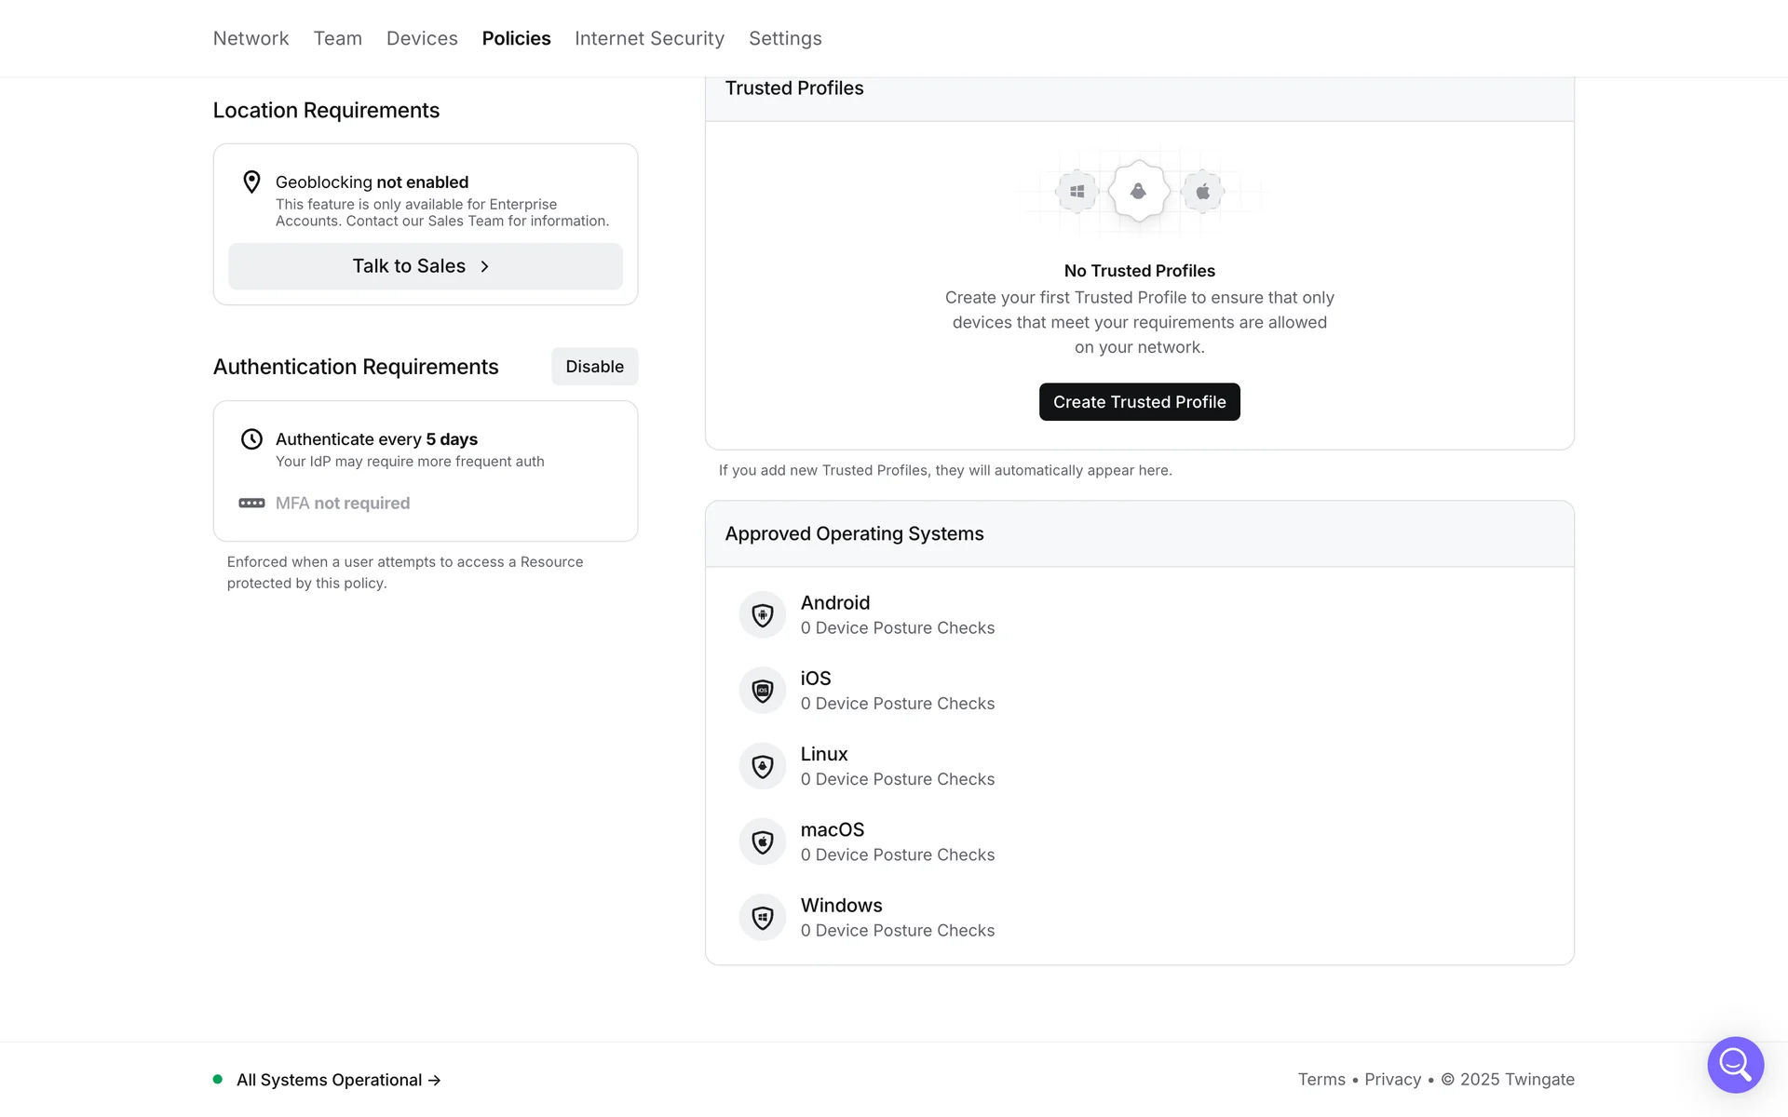Open the purple support chat bubble
Screen dimensions: 1788x1117
(x=1735, y=1064)
